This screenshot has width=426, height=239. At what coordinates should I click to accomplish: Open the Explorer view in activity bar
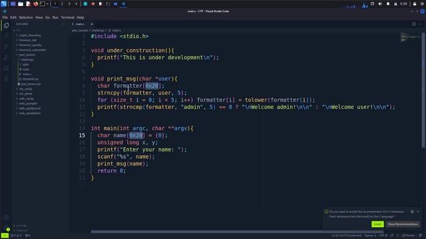point(6,25)
